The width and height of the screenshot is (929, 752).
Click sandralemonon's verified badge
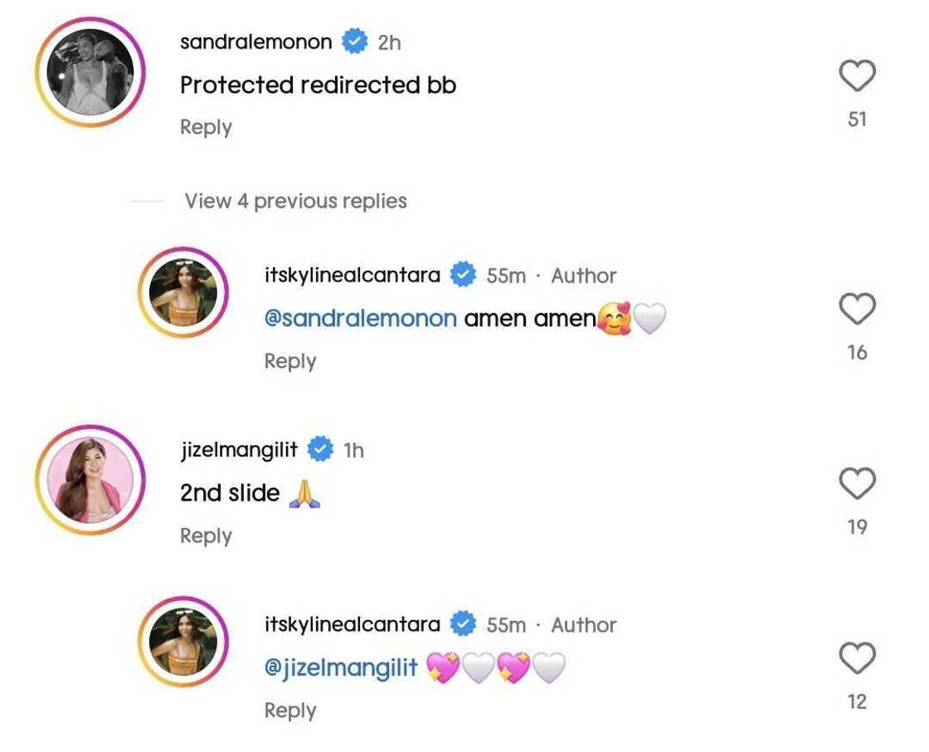355,42
